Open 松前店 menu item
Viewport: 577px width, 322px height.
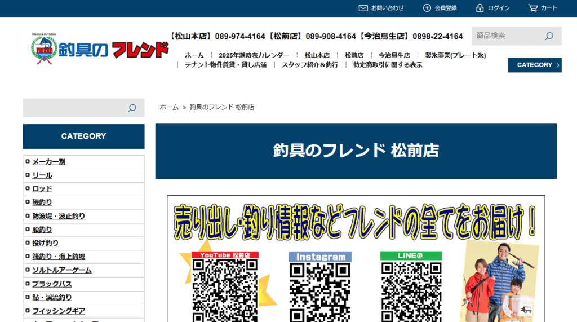click(354, 55)
